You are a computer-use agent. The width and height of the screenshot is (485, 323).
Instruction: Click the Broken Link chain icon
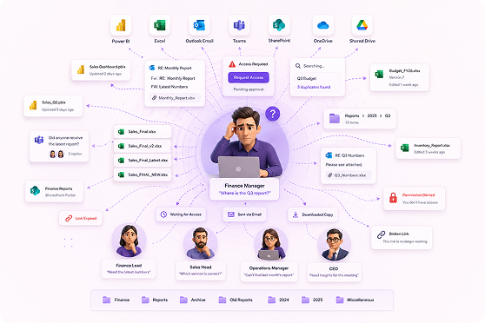[381, 235]
